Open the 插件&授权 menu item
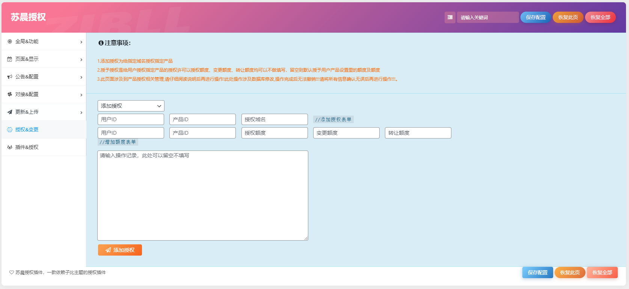 point(44,147)
